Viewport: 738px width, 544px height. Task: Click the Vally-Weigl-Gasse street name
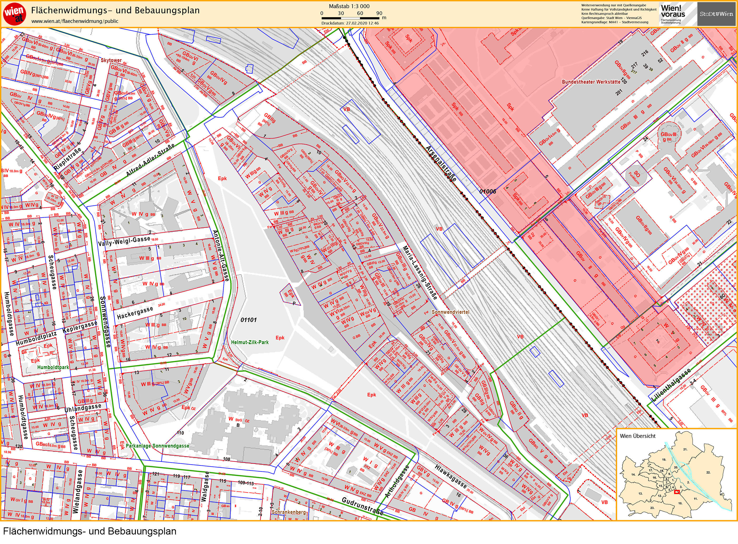pyautogui.click(x=124, y=241)
